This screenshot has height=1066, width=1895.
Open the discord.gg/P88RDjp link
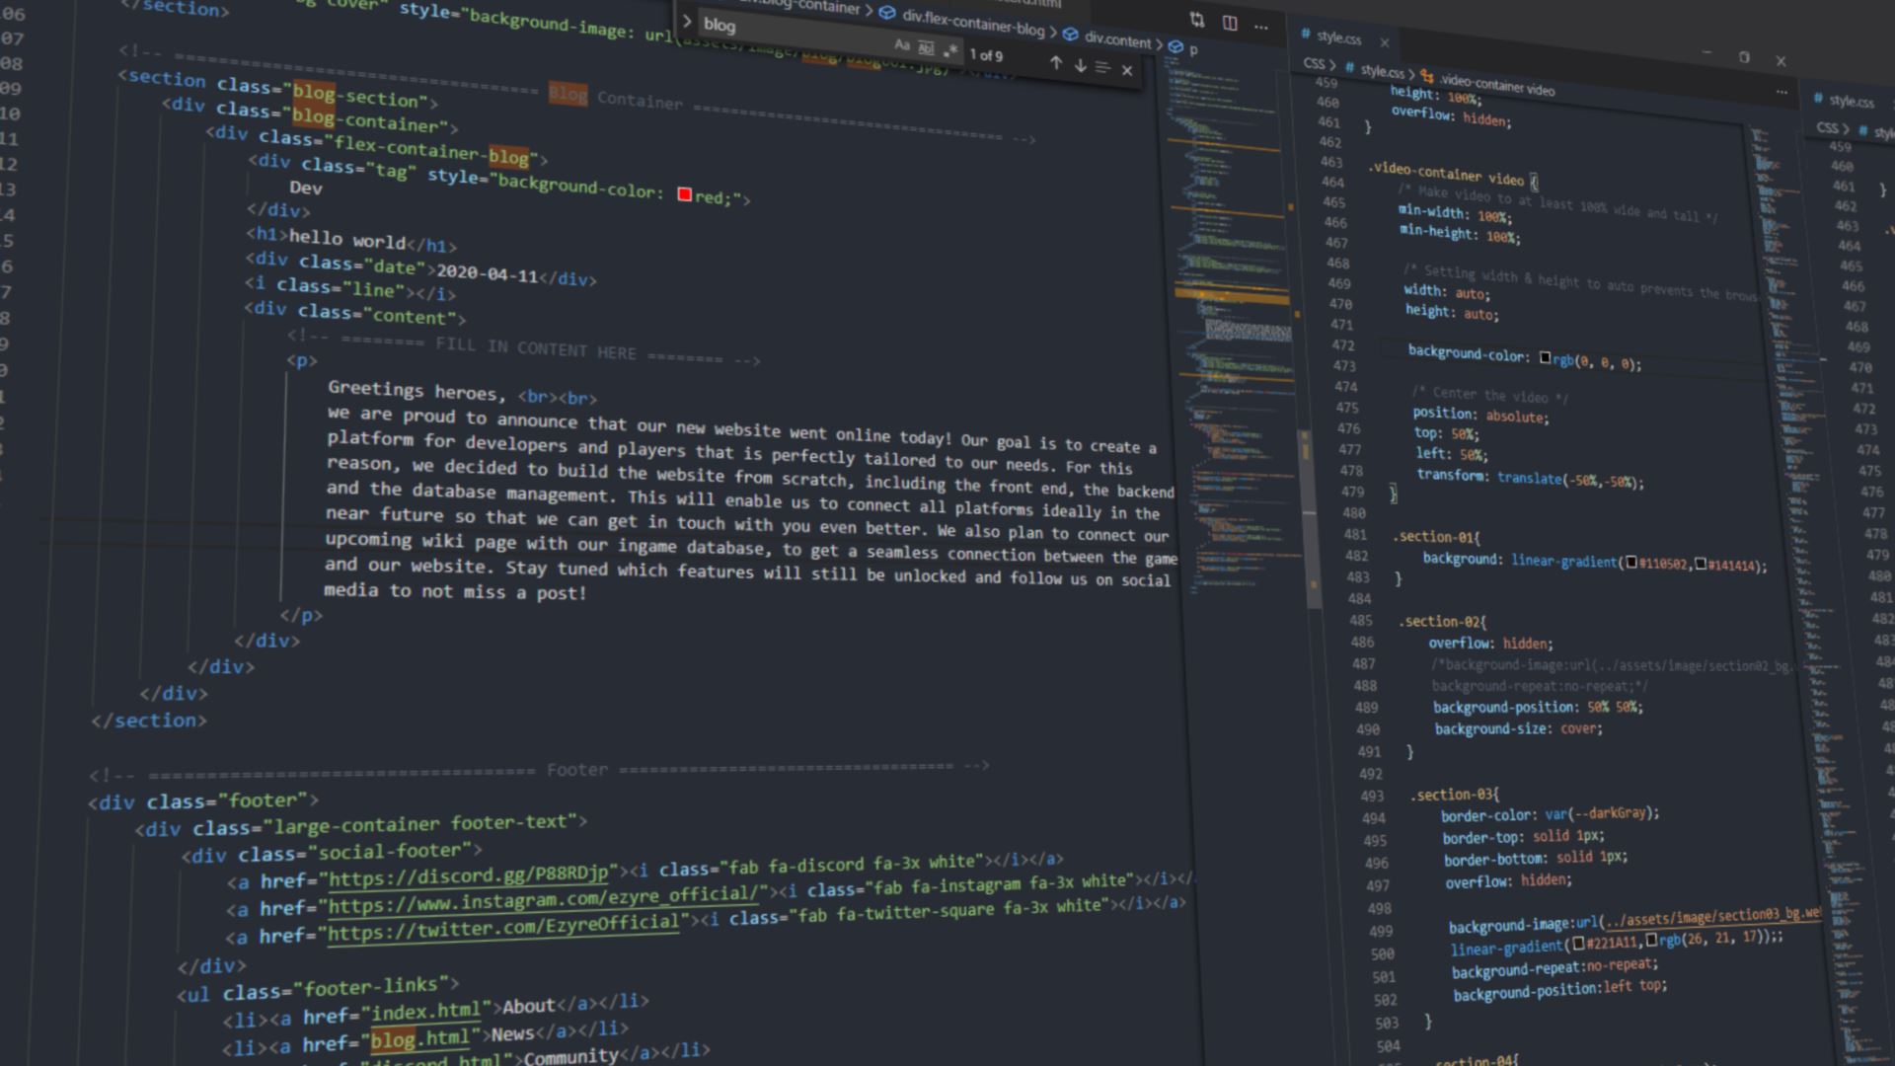468,876
